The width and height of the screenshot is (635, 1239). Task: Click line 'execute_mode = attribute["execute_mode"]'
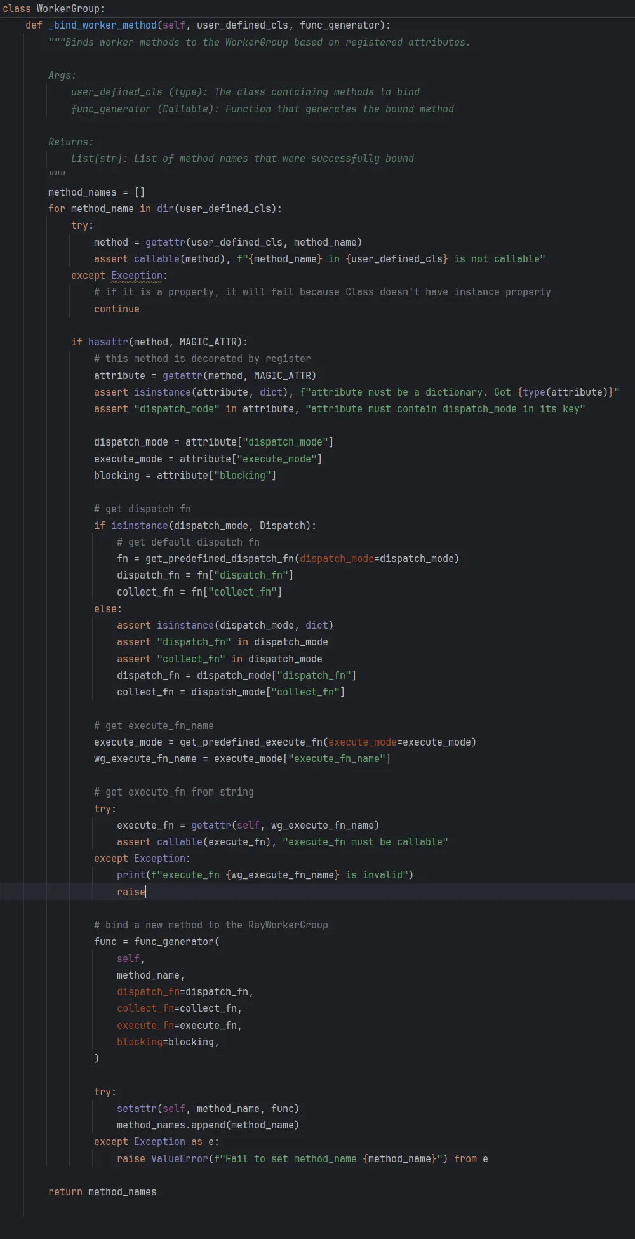[x=208, y=459]
